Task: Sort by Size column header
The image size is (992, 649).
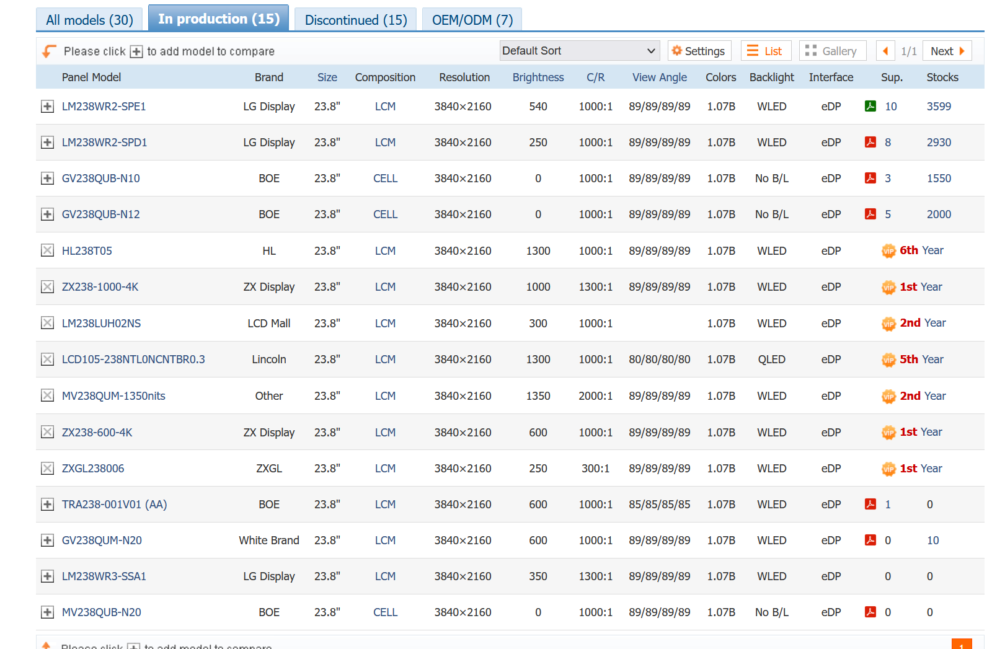Action: (327, 77)
